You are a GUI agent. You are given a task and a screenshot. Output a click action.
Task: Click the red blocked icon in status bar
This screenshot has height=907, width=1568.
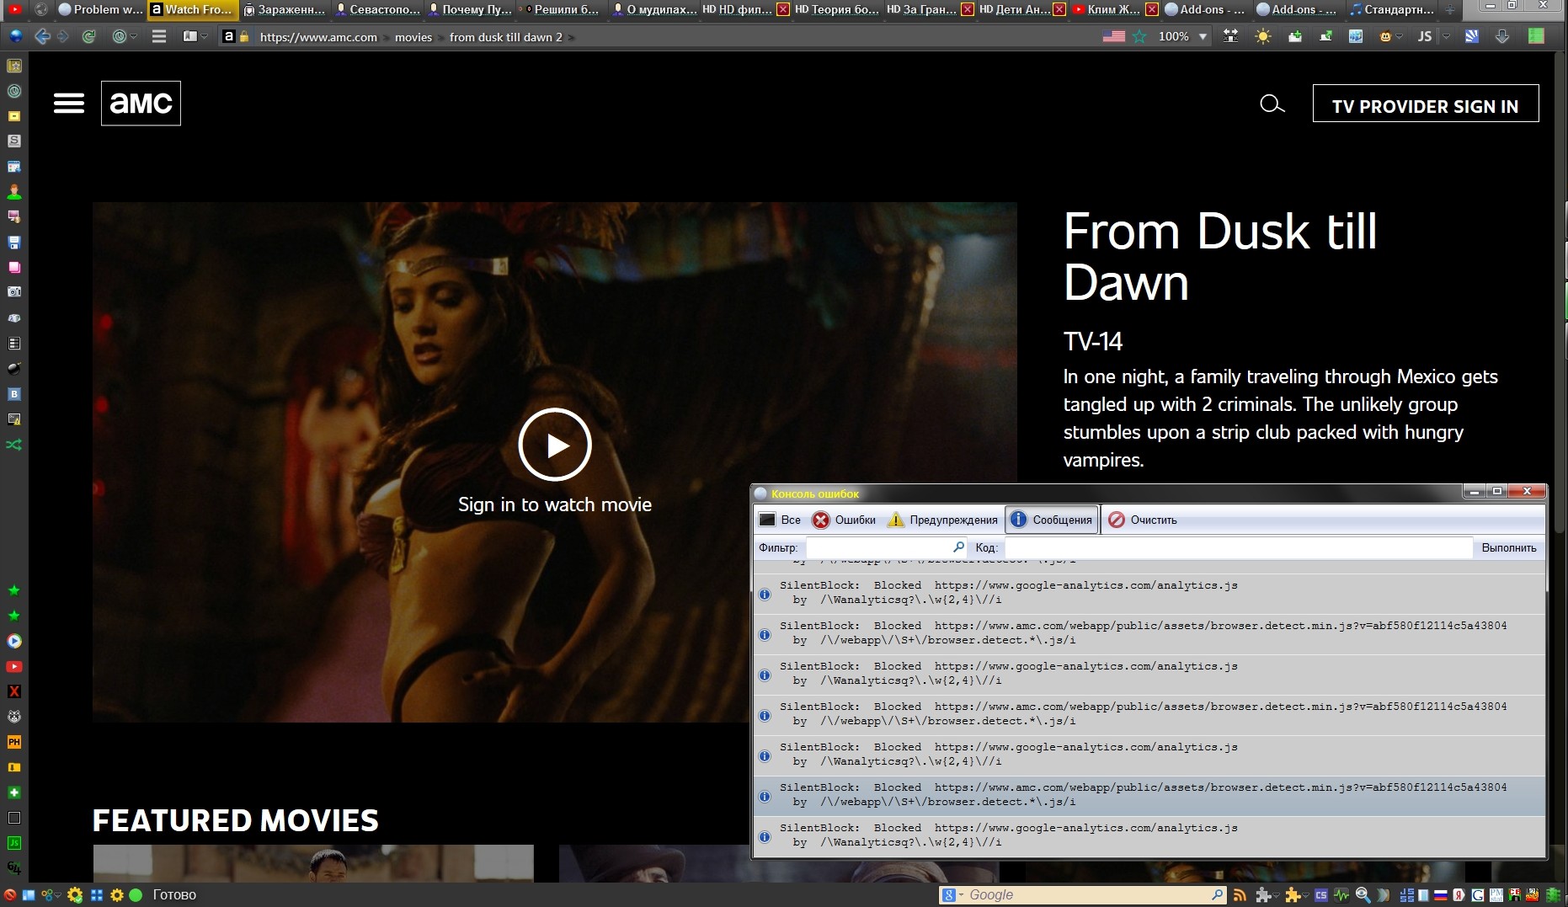pos(10,894)
